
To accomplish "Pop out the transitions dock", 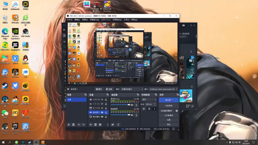I will pos(156,95).
